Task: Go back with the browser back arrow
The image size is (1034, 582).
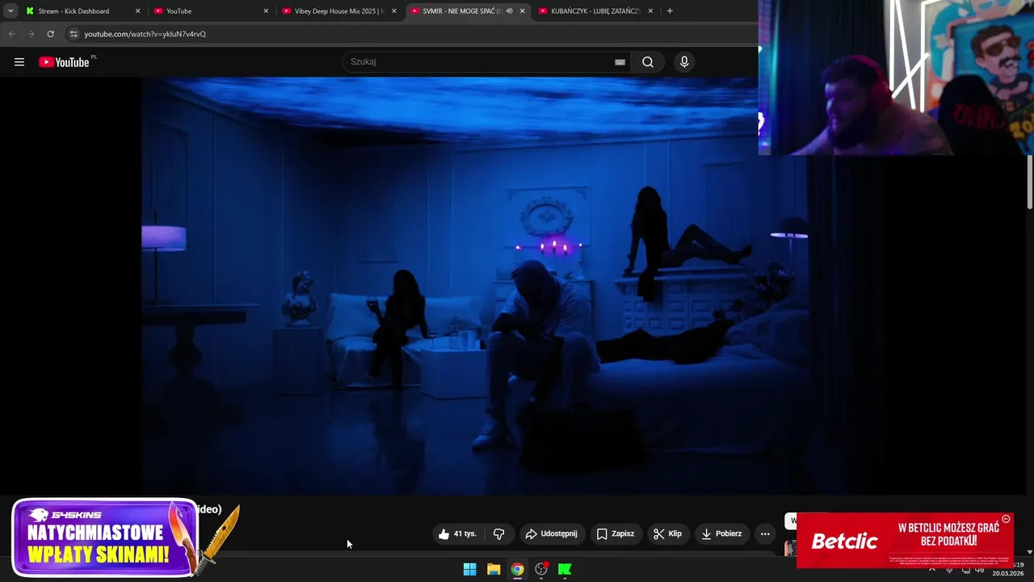Action: [x=11, y=34]
